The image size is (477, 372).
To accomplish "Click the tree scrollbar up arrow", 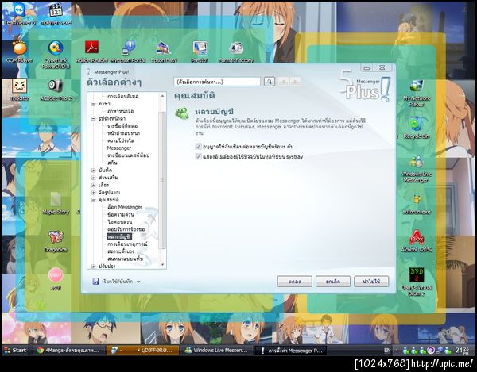I will pyautogui.click(x=162, y=96).
